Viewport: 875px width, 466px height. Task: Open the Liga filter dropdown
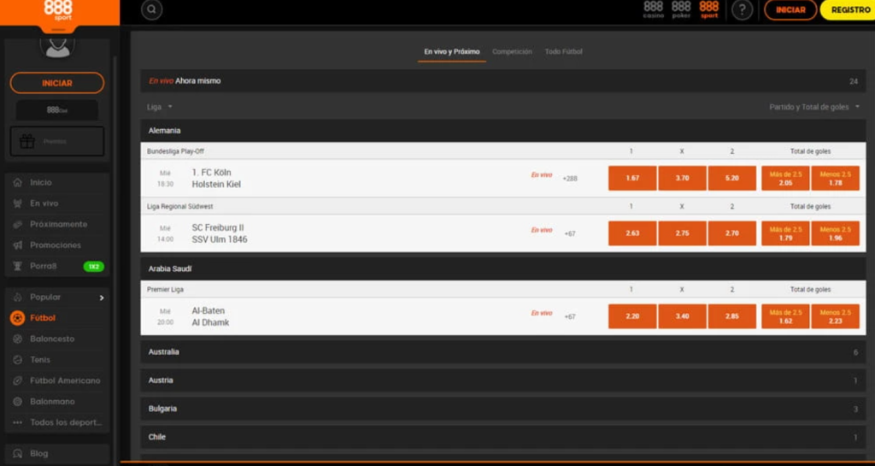160,107
